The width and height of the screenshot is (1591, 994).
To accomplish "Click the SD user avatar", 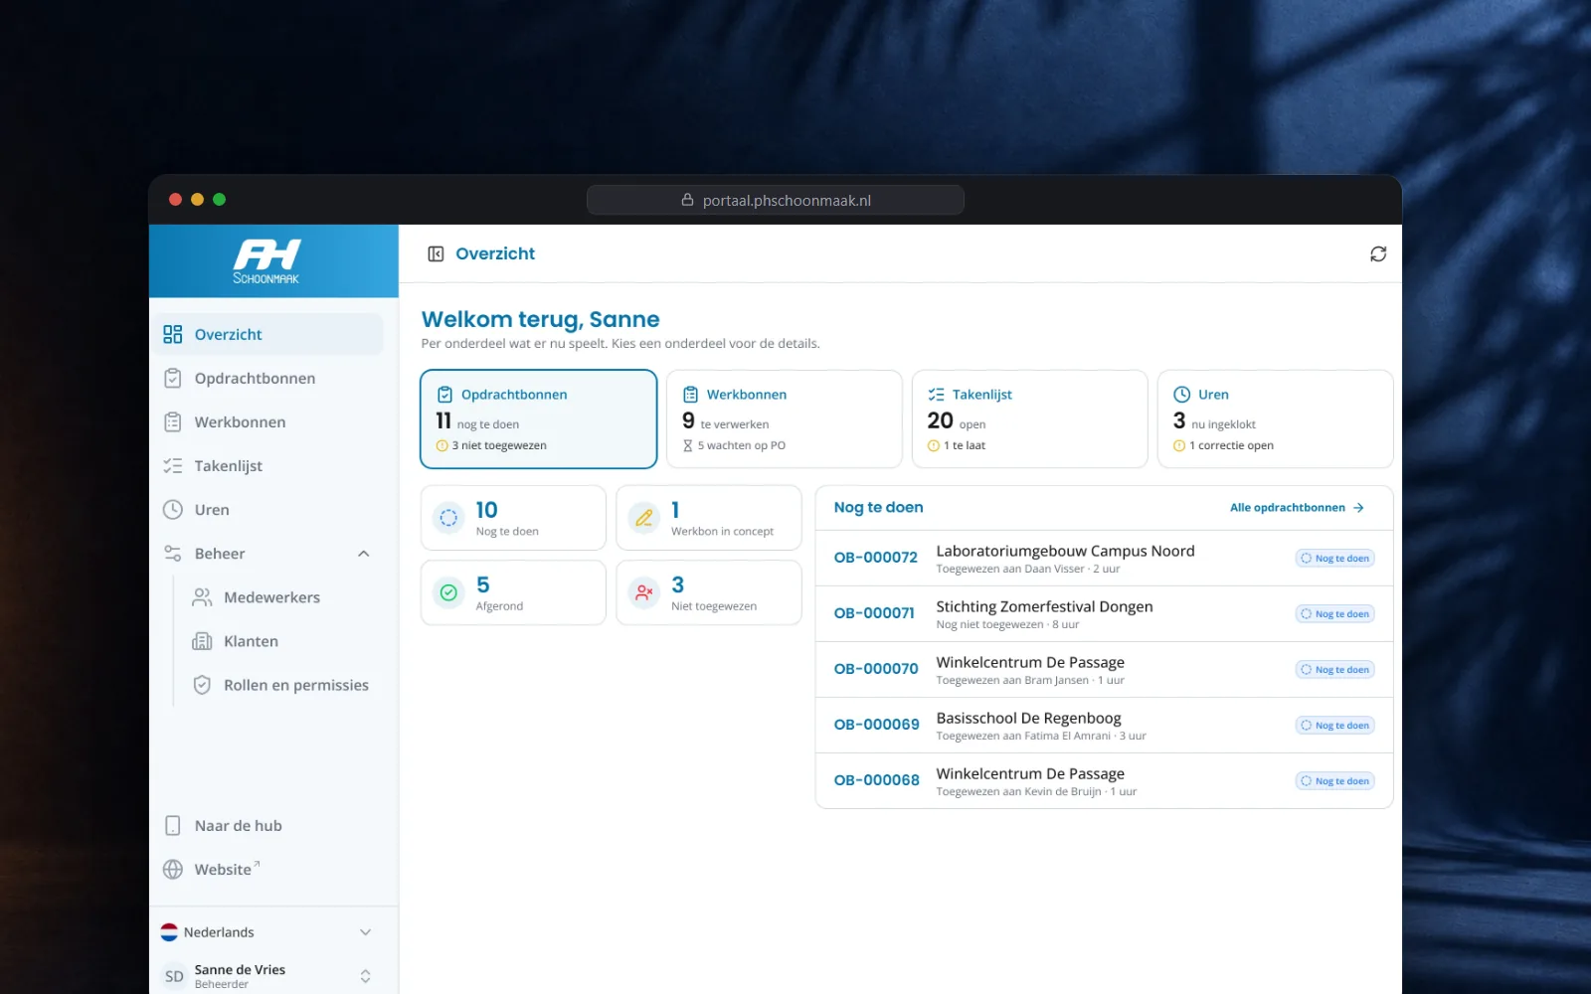I will click(174, 976).
